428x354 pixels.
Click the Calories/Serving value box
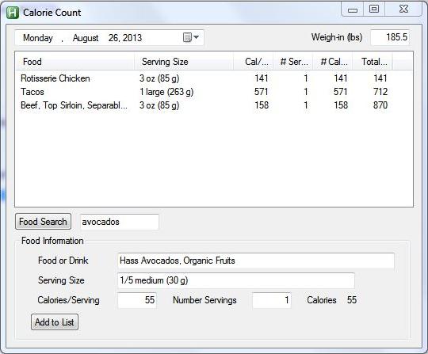coord(137,300)
